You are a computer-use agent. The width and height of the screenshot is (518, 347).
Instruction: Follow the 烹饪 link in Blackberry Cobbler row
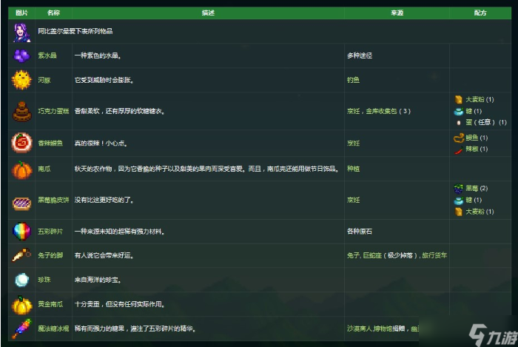pyautogui.click(x=353, y=200)
